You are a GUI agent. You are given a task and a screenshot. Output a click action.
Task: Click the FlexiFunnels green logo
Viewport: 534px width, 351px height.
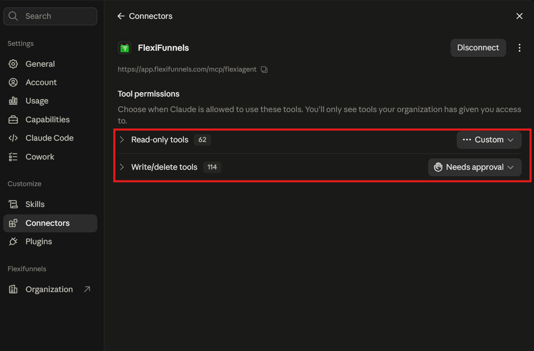125,48
